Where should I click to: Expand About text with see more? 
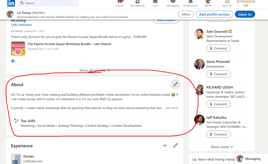pos(171,108)
